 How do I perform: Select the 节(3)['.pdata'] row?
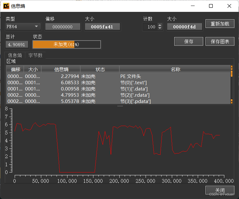point(118,101)
